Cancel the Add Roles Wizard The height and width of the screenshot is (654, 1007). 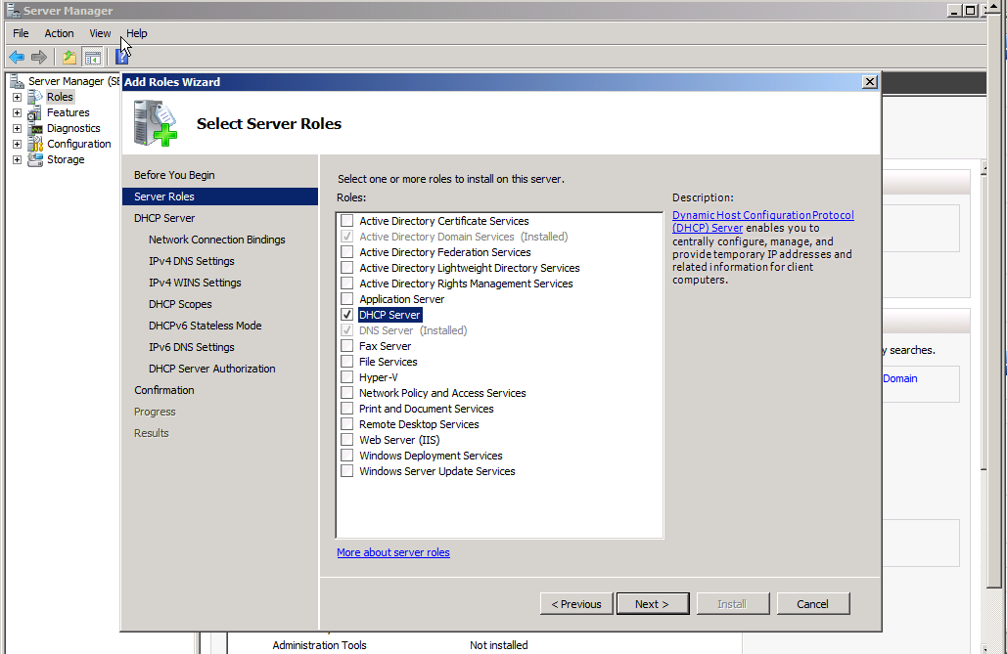813,604
